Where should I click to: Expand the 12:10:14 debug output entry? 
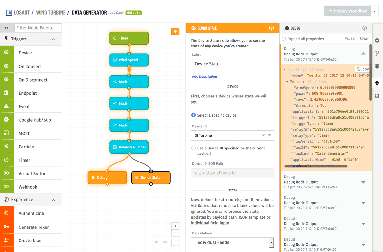tap(363, 182)
